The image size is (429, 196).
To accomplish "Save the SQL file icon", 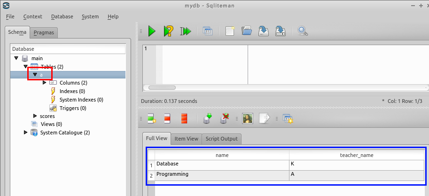I will click(263, 31).
